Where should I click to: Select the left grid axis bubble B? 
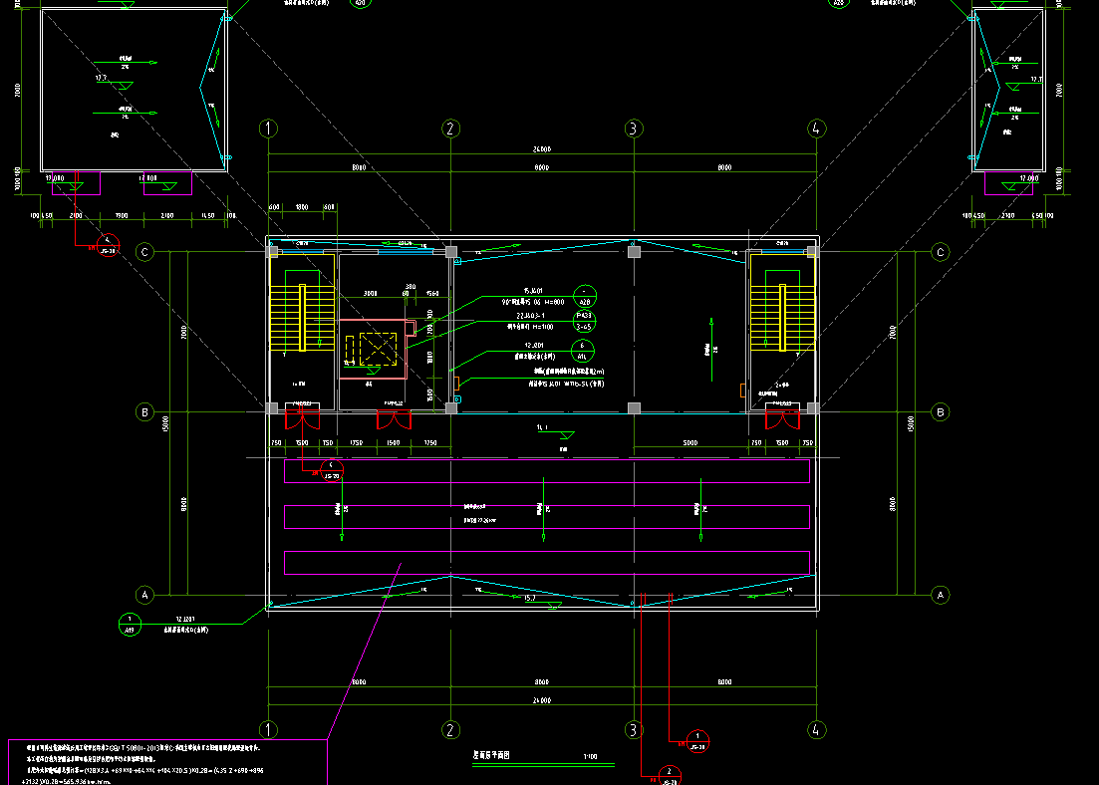144,411
